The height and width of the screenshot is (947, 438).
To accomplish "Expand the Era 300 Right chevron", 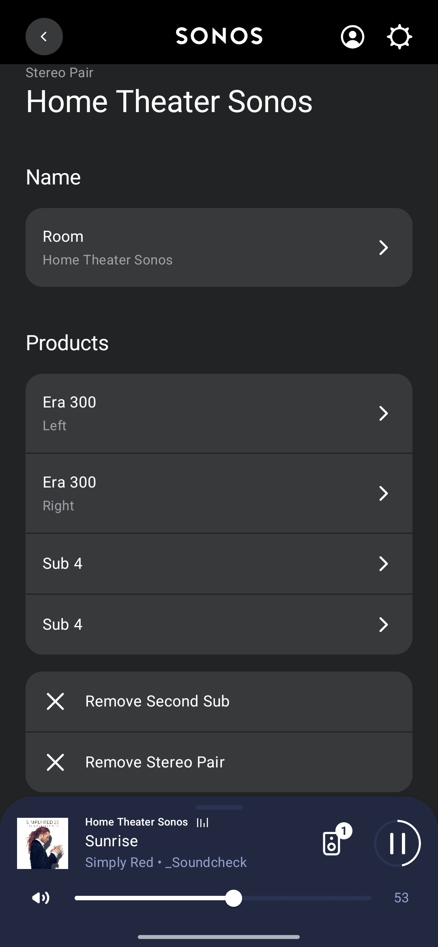I will pos(383,493).
